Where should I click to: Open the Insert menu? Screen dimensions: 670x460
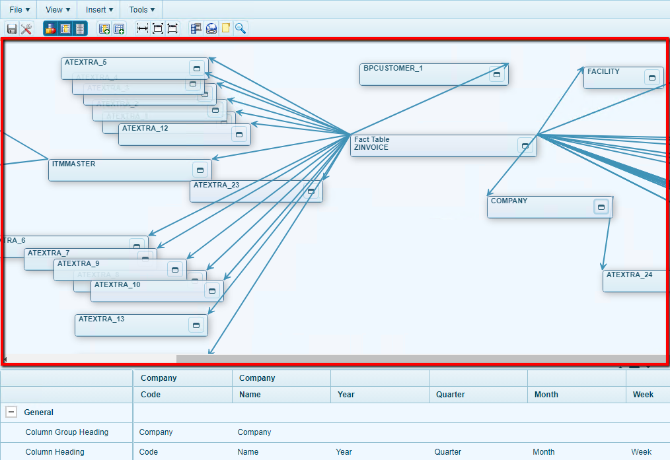99,9
